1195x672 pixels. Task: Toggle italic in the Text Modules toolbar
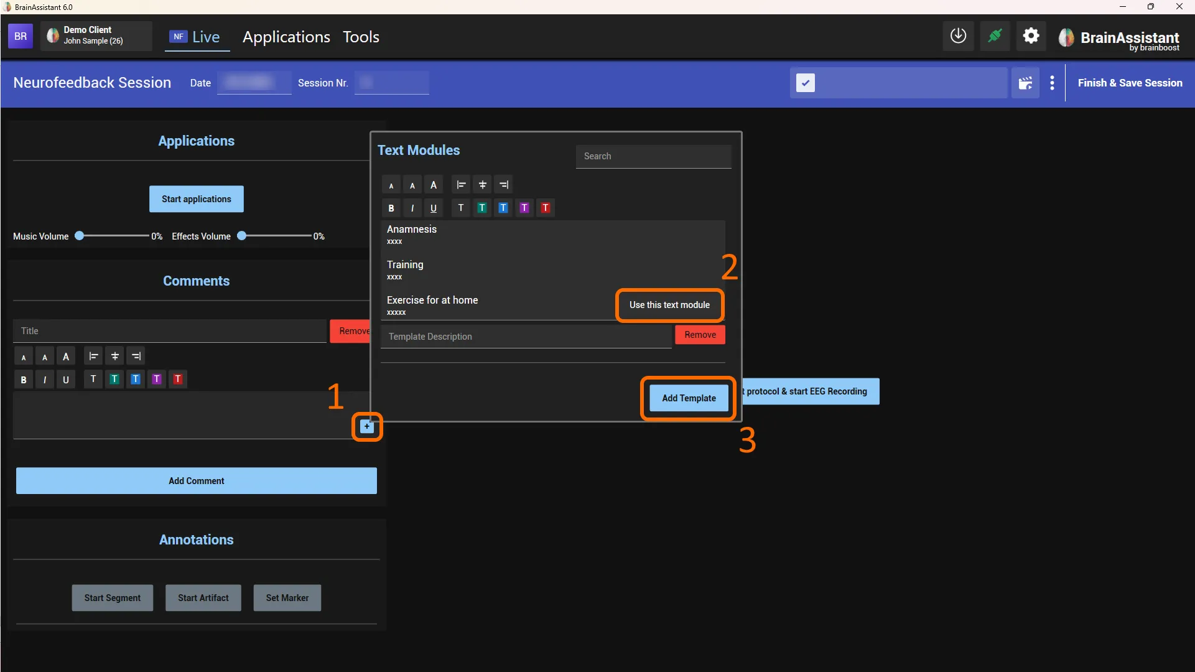[412, 208]
